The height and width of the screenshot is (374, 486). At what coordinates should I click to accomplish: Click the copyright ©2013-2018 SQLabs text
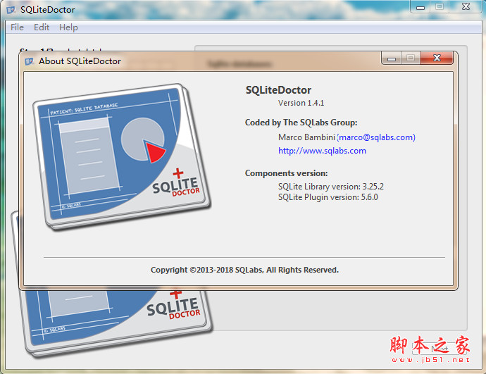[x=244, y=270]
